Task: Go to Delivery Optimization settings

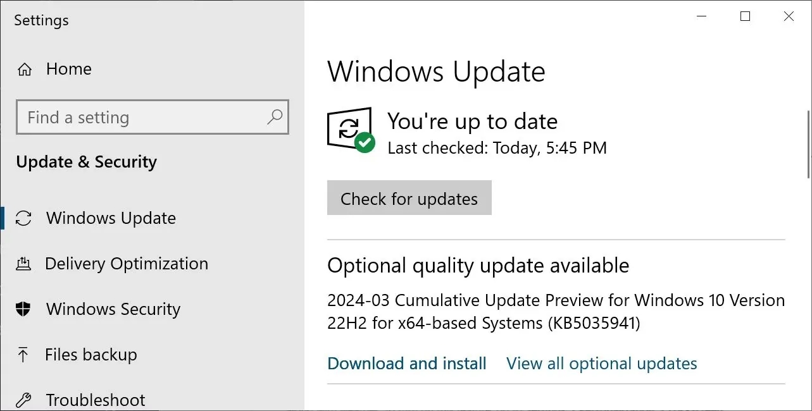Action: pyautogui.click(x=126, y=264)
